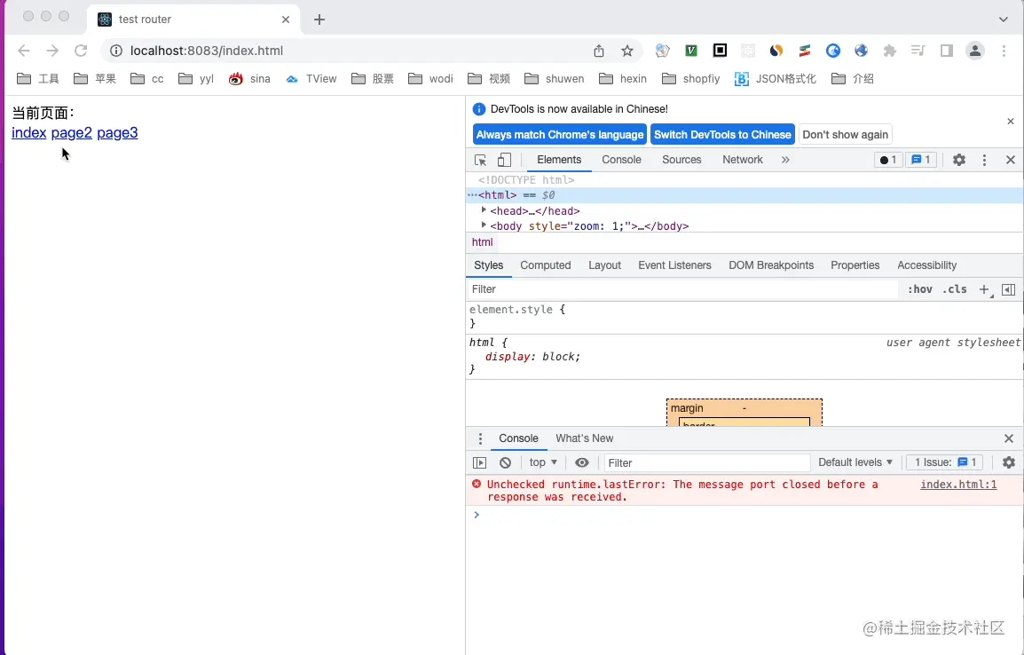Open the sina bookmark
Viewport: 1024px width, 655px height.
pos(248,79)
